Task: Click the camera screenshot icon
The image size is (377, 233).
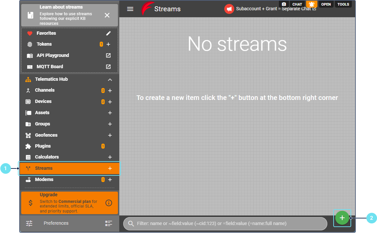Action: 284,4
